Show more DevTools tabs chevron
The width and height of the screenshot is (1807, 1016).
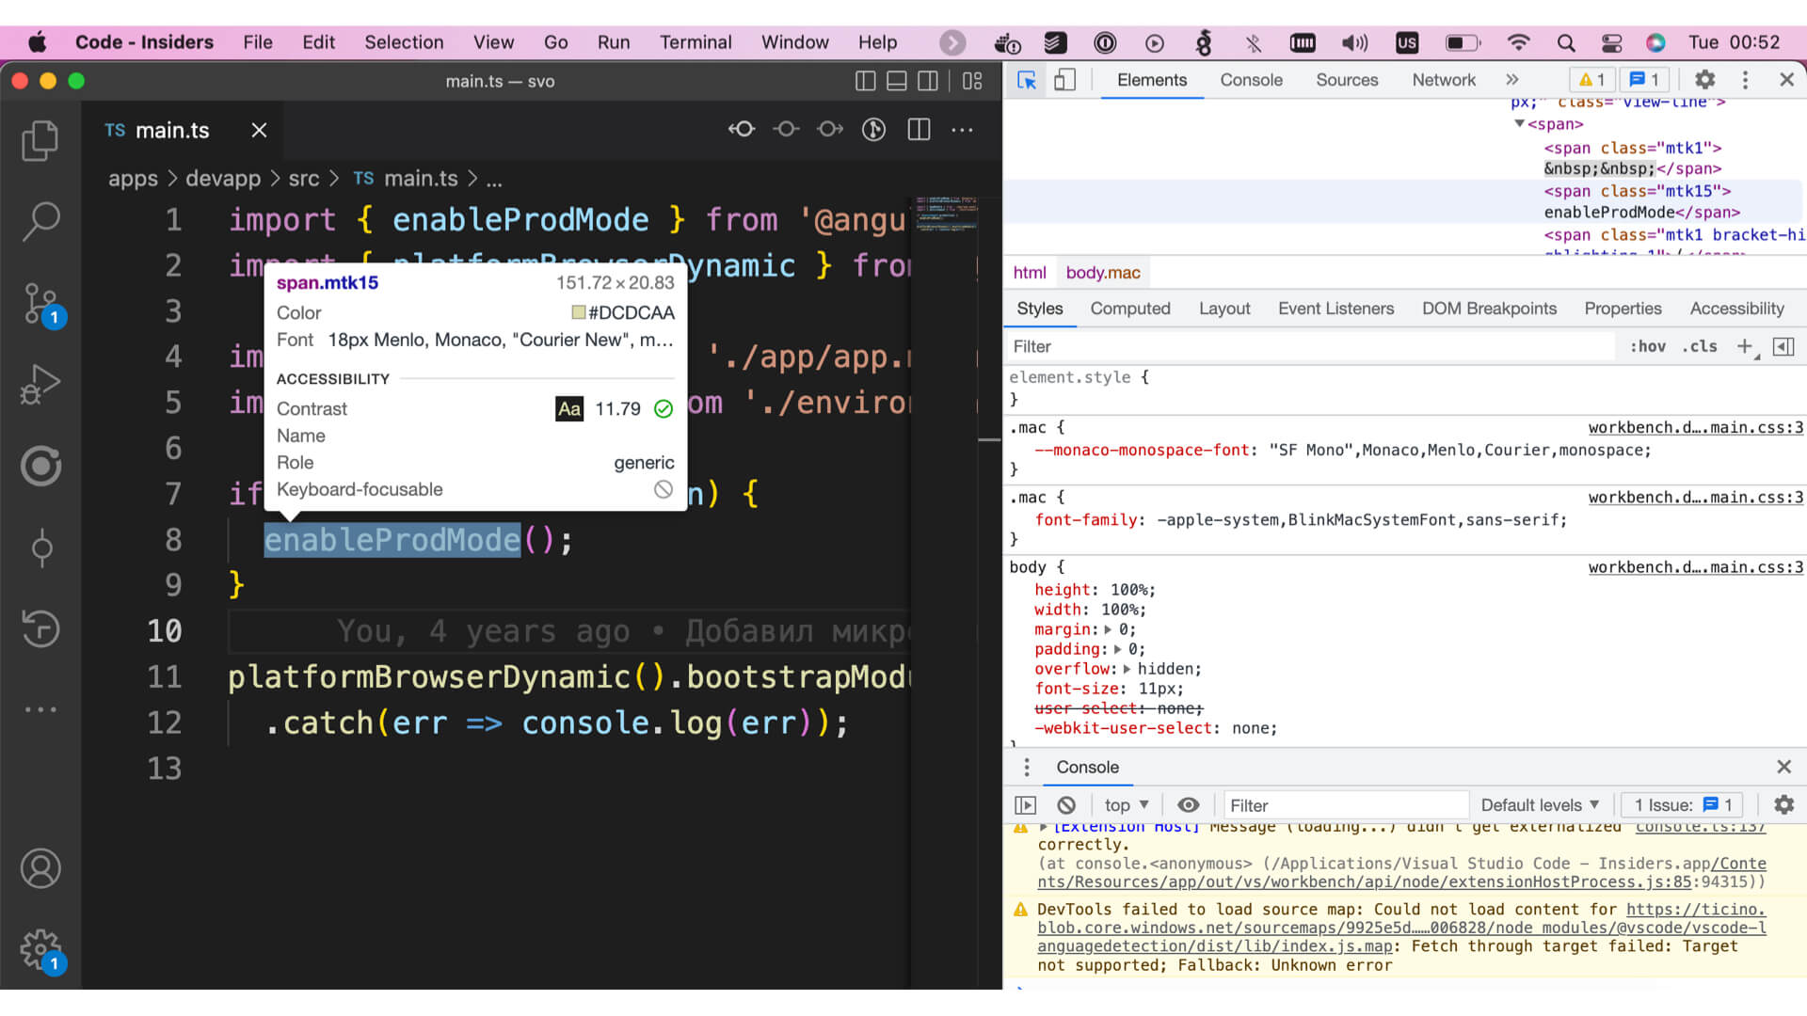tap(1511, 80)
